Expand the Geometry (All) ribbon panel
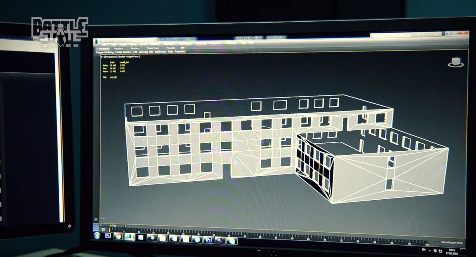The image size is (476, 257). pyautogui.click(x=146, y=52)
